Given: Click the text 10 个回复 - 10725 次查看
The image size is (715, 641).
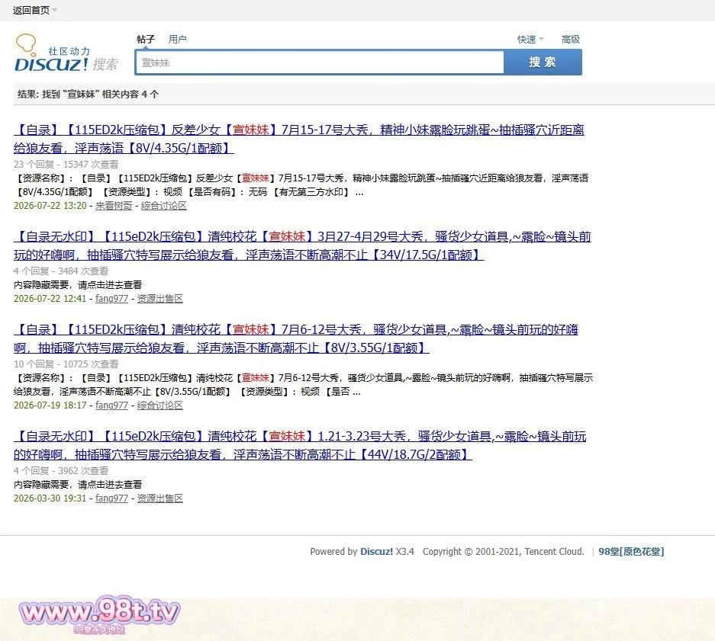Looking at the screenshot, I should tap(66, 364).
